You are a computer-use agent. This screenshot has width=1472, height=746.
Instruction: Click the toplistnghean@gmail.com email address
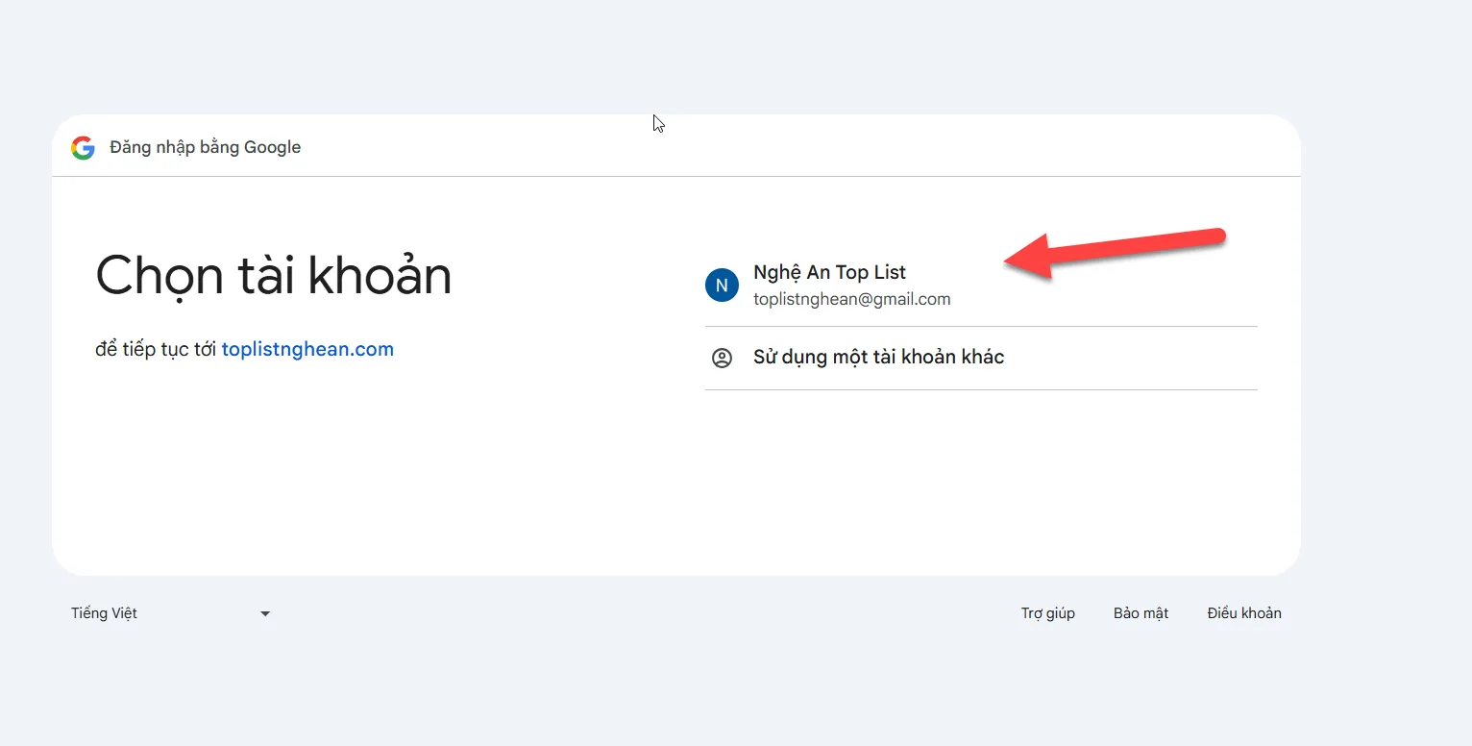(851, 299)
